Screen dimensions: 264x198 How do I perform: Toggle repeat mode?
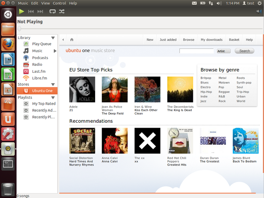tap(52, 11)
